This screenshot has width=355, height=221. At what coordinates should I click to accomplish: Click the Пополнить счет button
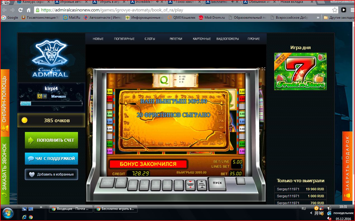coord(51,140)
